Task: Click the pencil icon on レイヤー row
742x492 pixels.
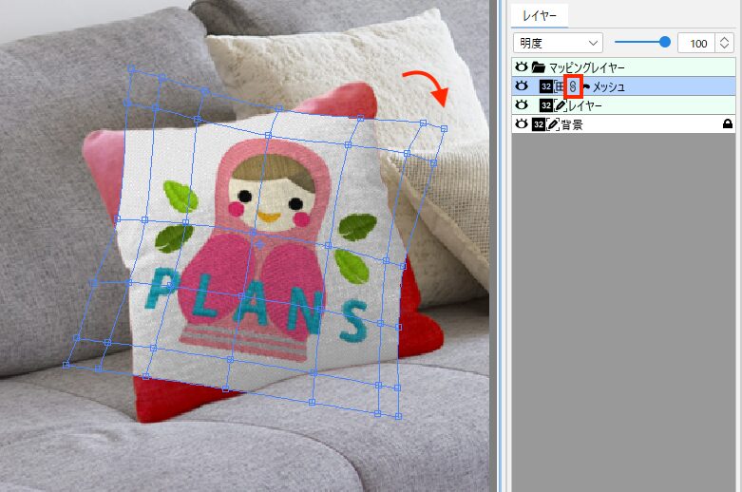Action: (560, 105)
